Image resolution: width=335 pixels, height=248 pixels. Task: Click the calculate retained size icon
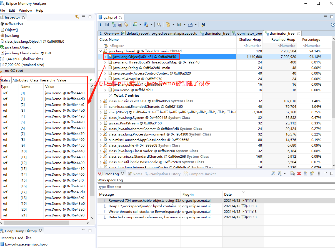click(x=179, y=25)
